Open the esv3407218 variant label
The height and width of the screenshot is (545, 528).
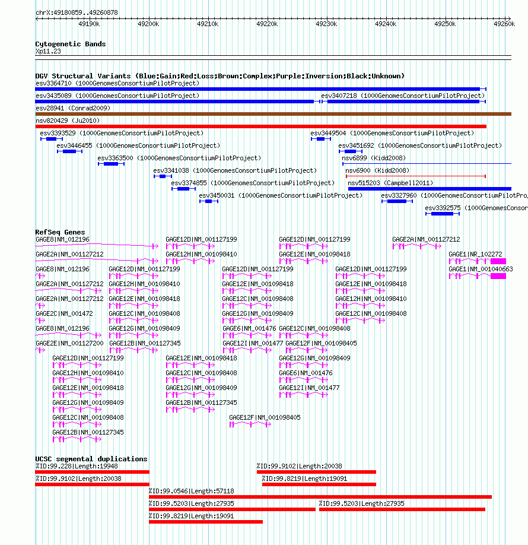click(x=403, y=96)
